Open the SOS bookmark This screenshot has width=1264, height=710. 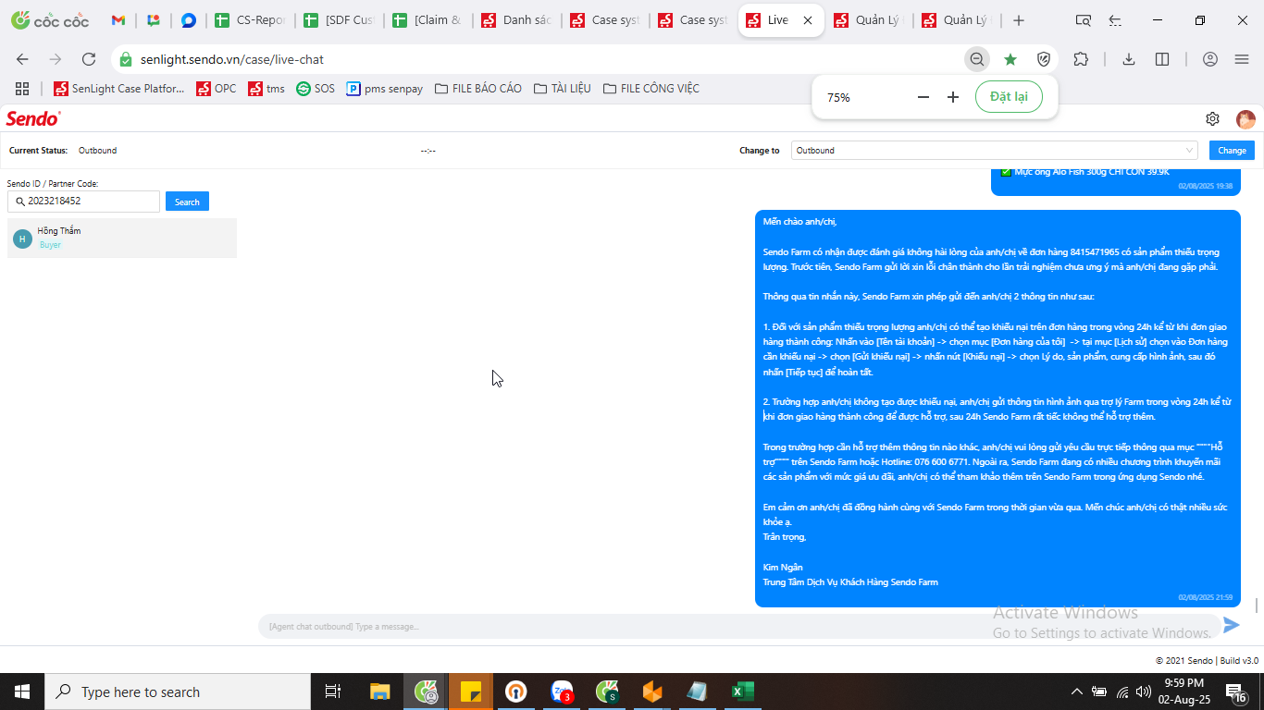(x=316, y=89)
